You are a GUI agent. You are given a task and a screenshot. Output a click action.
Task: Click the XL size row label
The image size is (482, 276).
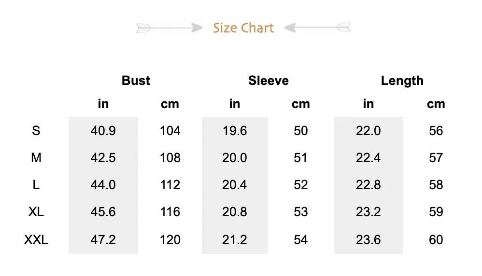pyautogui.click(x=36, y=212)
